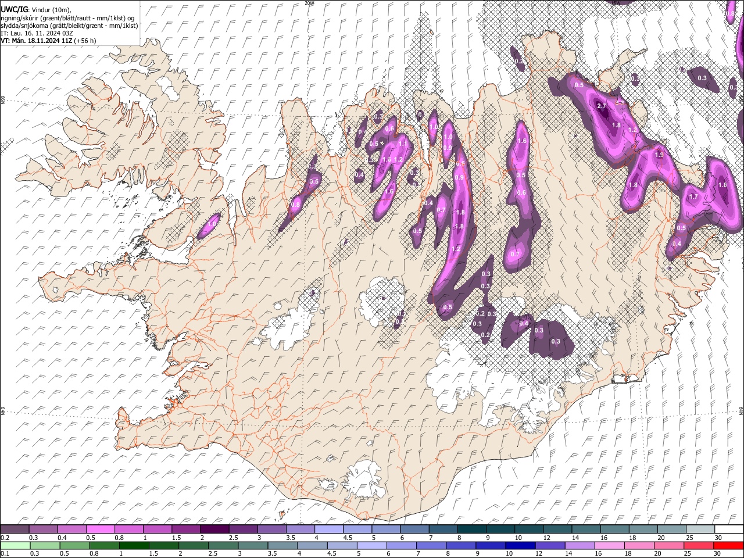
Task: Select the 'slydda/snjókoma' description line
Action: [x=69, y=26]
